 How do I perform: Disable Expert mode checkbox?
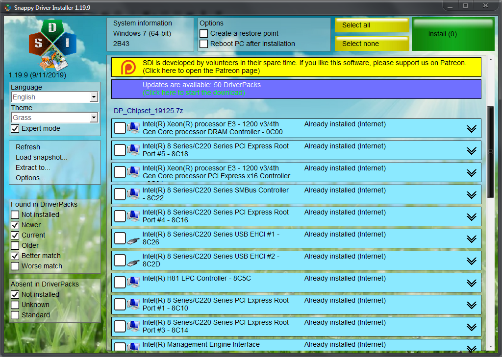click(x=15, y=129)
